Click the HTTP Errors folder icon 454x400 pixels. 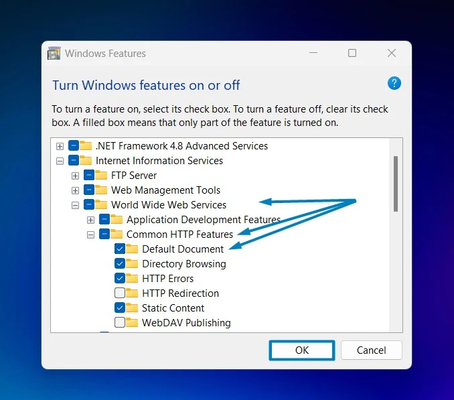132,278
